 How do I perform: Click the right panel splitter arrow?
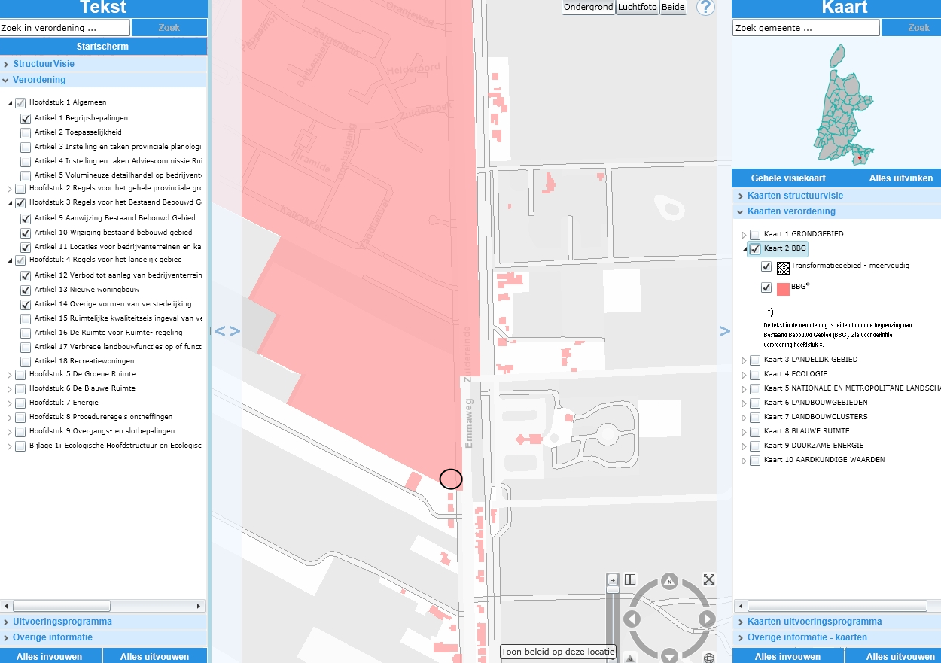point(724,330)
